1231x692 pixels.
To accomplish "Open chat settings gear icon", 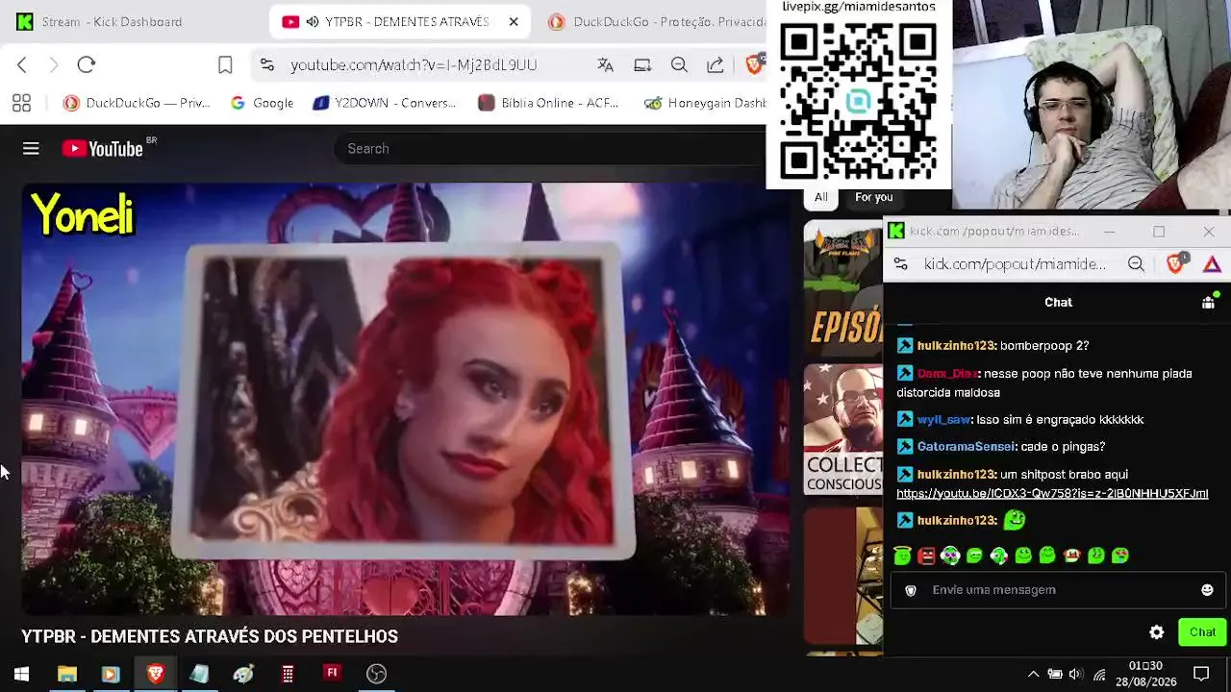I will [1157, 632].
